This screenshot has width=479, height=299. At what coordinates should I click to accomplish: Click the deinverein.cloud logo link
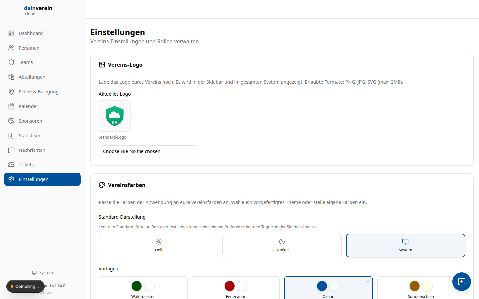[38, 10]
